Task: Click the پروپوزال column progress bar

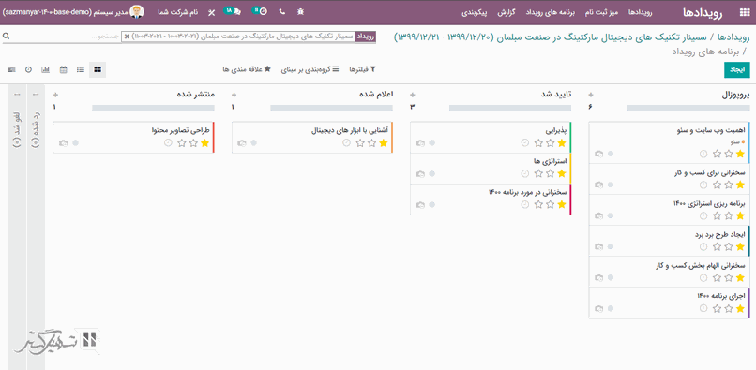Action: (688, 108)
